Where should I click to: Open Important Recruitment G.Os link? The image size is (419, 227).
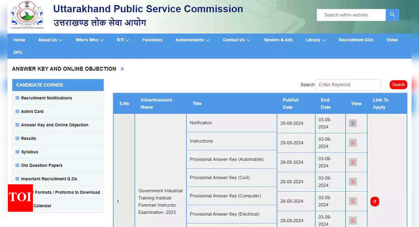click(49, 179)
